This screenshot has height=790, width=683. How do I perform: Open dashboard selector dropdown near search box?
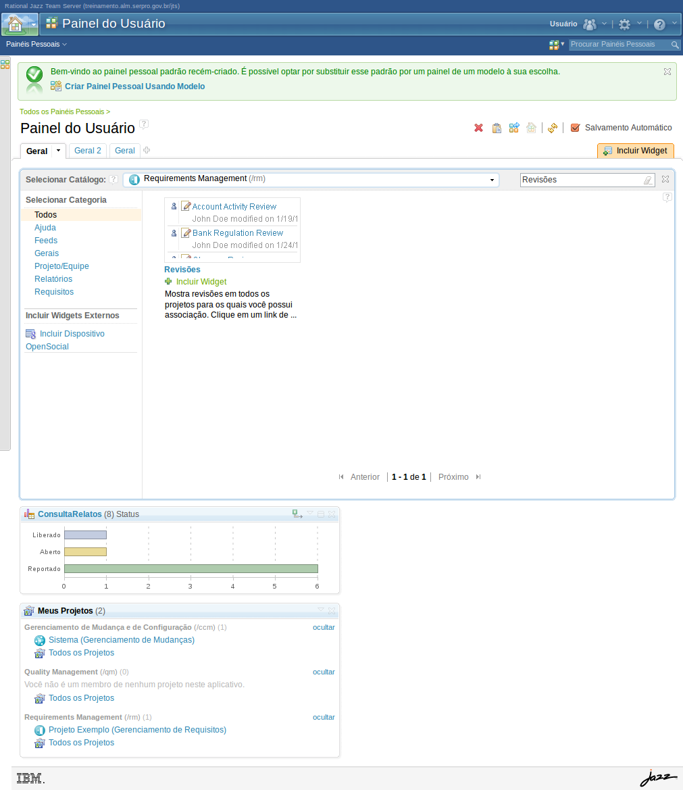(557, 45)
